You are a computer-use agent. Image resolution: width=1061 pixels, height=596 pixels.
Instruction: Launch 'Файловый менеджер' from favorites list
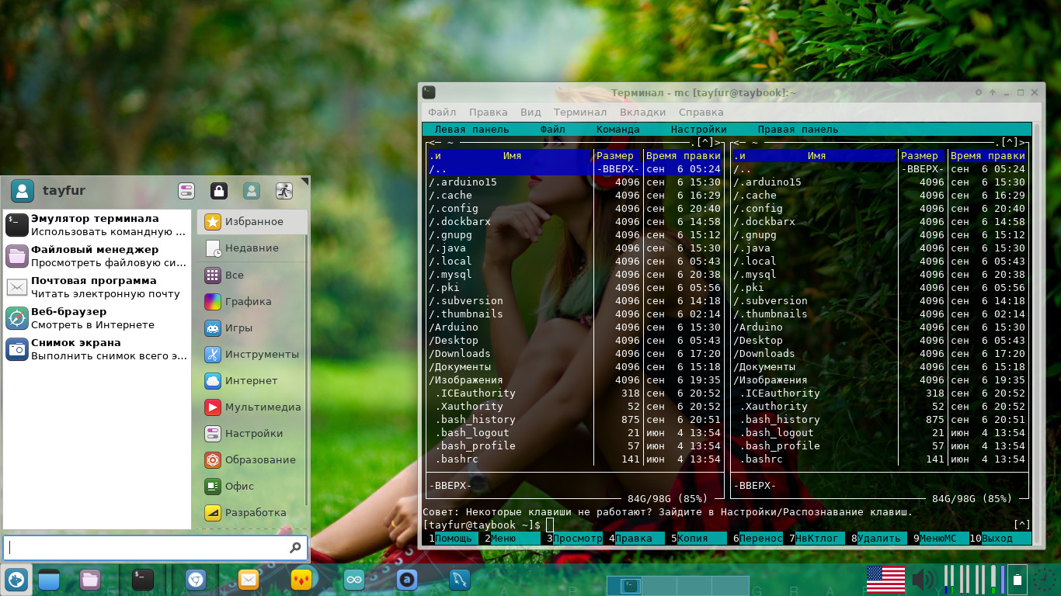point(95,256)
